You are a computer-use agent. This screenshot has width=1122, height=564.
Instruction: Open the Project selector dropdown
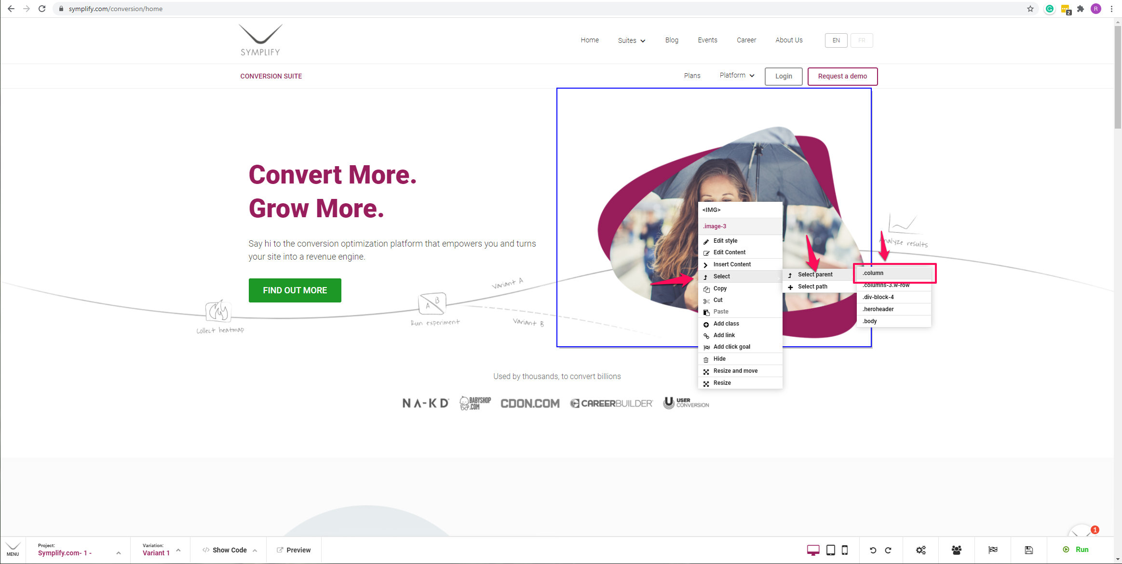(79, 550)
